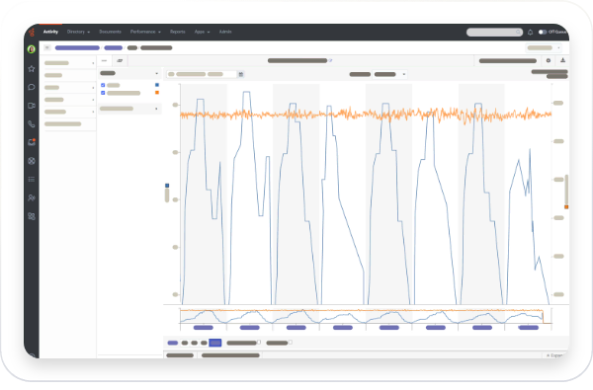Viewport: 593px width, 390px height.
Task: Uncheck the second orange series checkbox
Action: [103, 93]
